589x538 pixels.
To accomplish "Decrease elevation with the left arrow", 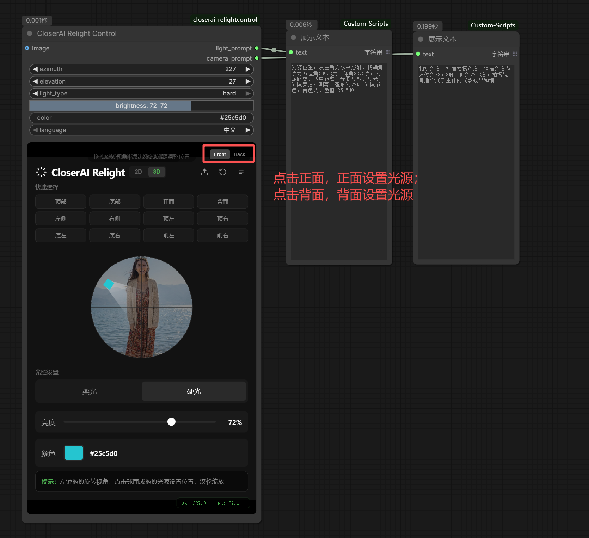I will coord(35,81).
